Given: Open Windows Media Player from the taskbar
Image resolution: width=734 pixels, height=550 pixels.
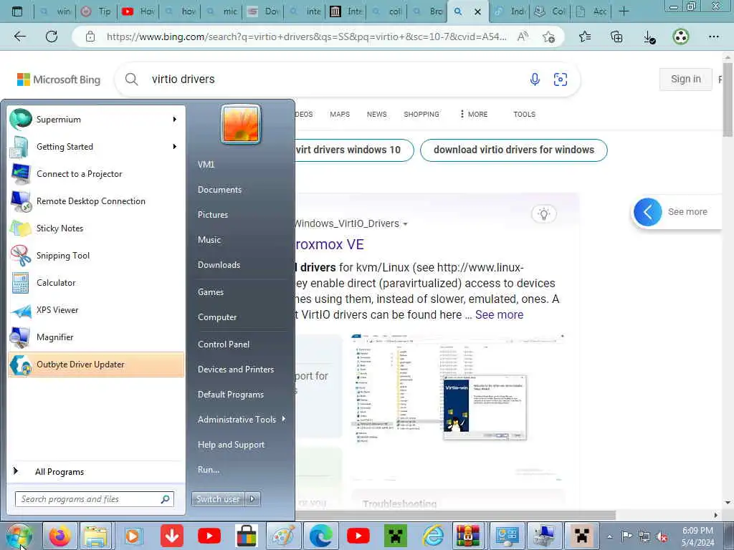Looking at the screenshot, I should coord(133,536).
